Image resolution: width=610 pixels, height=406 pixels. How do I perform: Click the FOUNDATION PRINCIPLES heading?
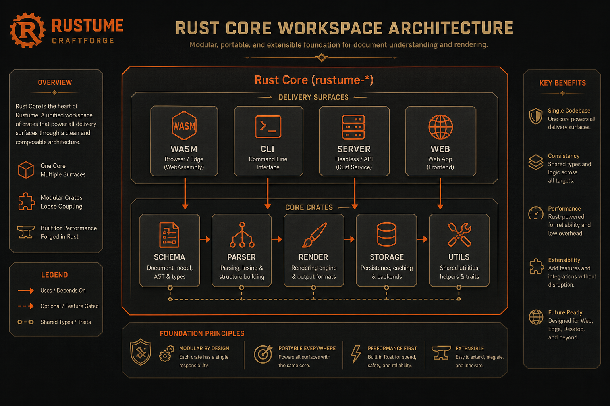point(202,333)
